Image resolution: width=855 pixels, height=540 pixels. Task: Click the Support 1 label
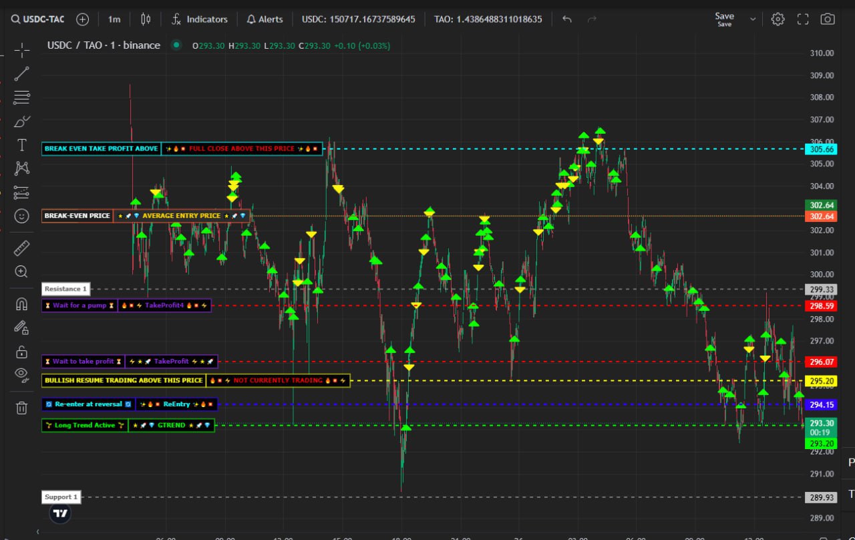pyautogui.click(x=61, y=497)
